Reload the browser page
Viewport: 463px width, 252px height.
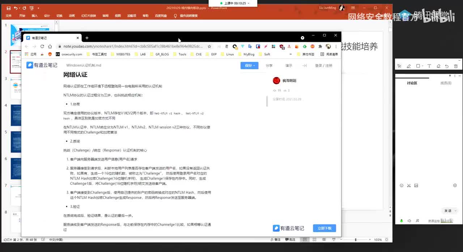[42, 47]
